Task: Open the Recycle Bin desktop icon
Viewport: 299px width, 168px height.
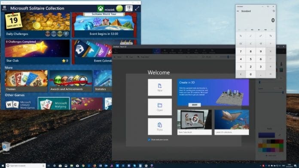Action: pyautogui.click(x=6, y=147)
